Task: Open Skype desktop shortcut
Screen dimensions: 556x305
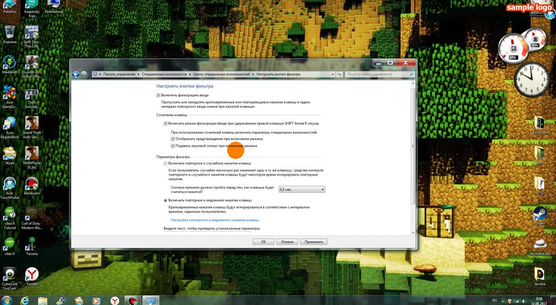Action: click(10, 156)
